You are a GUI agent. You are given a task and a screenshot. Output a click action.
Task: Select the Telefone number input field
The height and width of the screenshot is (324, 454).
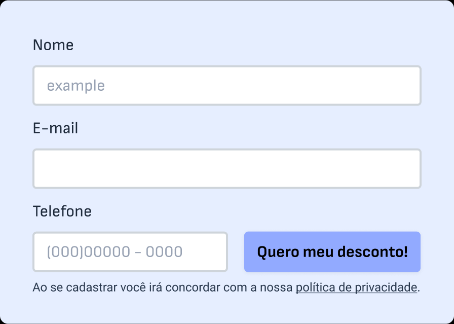130,252
